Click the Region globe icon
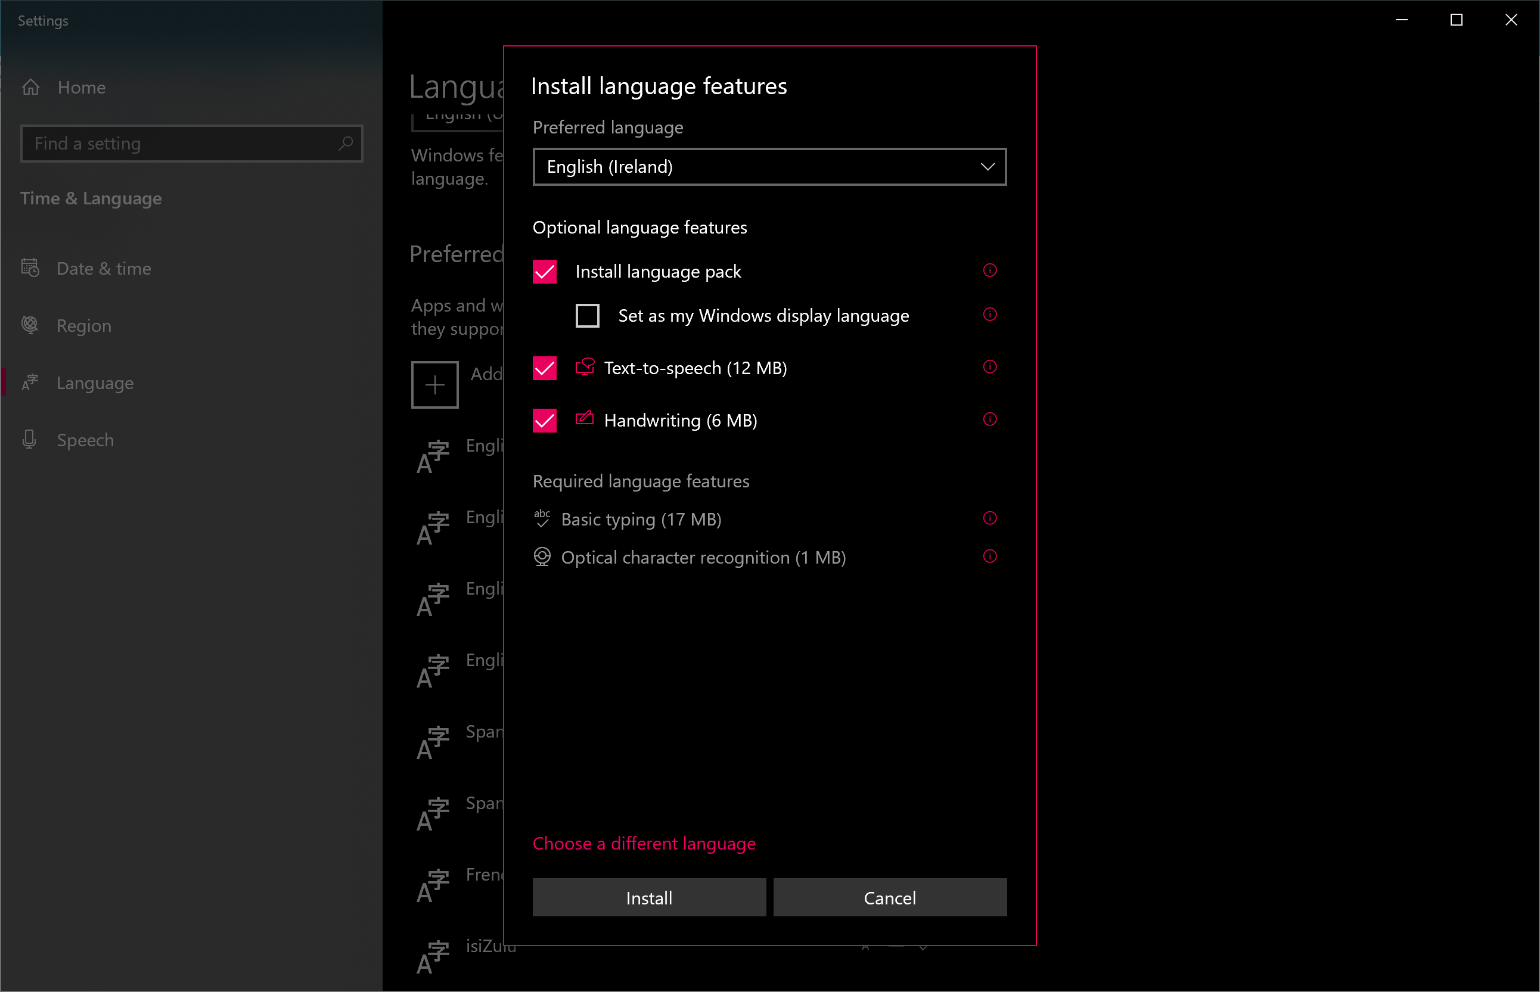The image size is (1540, 992). click(x=30, y=325)
